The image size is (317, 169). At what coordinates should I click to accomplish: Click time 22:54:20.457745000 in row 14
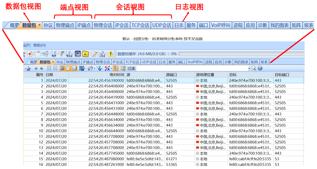(x=106, y=153)
